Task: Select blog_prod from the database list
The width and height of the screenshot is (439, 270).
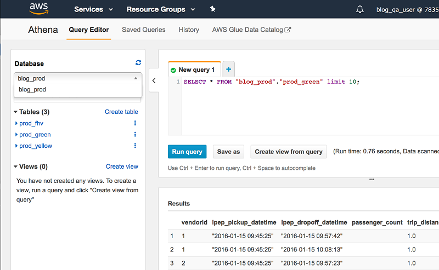Action: click(32, 89)
